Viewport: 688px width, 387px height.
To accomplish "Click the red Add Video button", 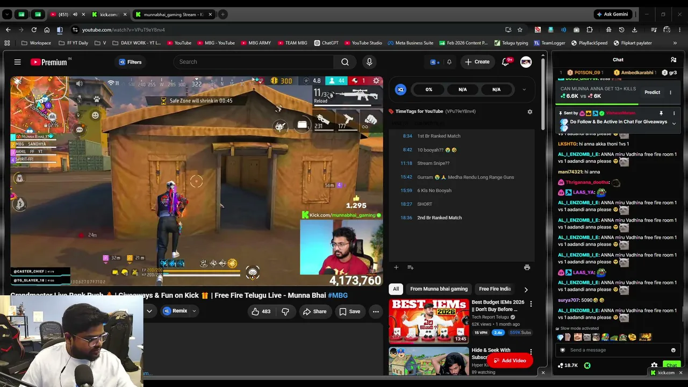I will click(510, 361).
